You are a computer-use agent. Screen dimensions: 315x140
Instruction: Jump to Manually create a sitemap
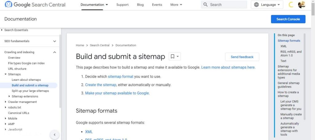pos(291,116)
